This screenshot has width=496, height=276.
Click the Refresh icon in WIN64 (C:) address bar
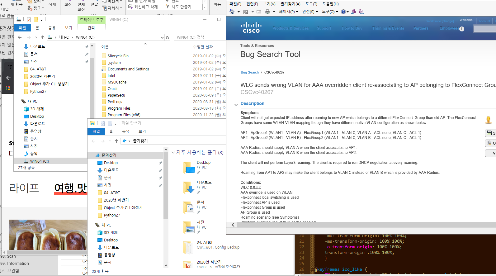168,37
